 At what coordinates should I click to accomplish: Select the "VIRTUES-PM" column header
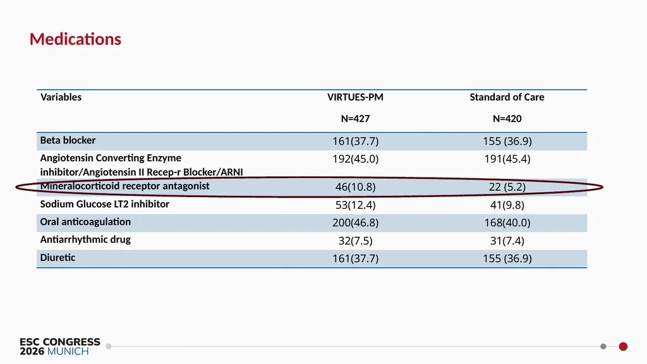coord(355,97)
